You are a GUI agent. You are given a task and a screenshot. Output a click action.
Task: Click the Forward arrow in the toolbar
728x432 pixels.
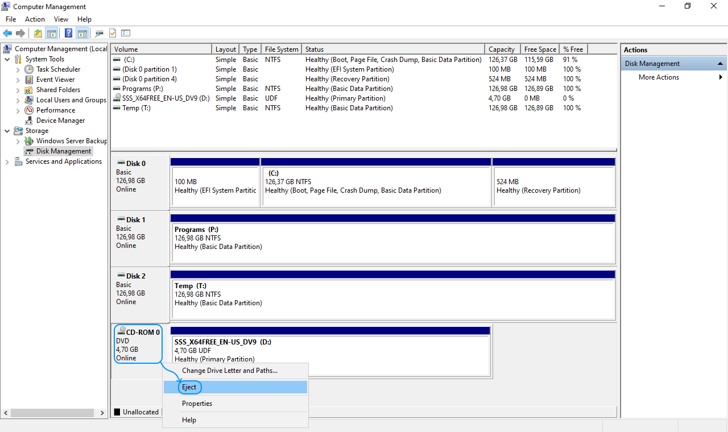click(x=20, y=33)
